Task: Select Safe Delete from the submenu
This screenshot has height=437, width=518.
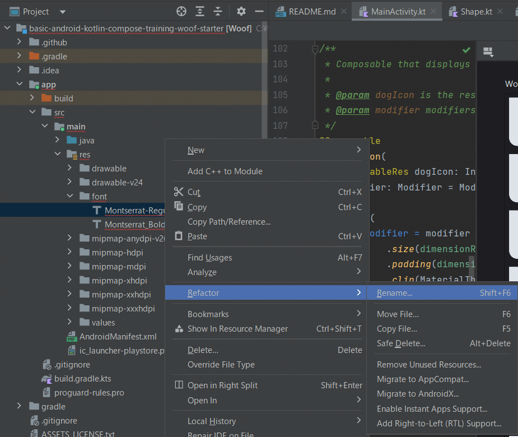Action: click(x=400, y=343)
